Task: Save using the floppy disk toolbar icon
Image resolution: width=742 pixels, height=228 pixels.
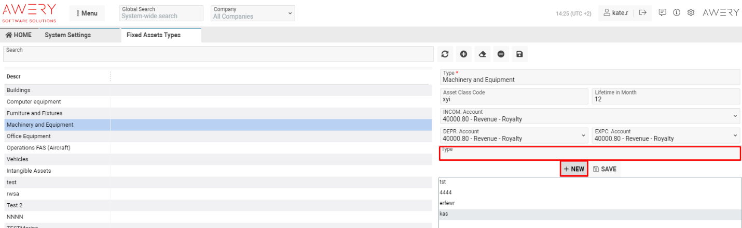Action: (x=519, y=54)
